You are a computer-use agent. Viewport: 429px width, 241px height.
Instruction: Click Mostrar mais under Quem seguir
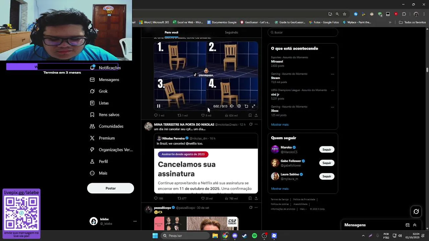280,189
